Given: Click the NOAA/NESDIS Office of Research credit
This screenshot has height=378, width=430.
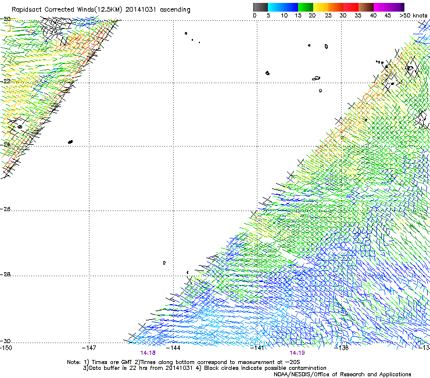Looking at the screenshot, I should pyautogui.click(x=342, y=375).
